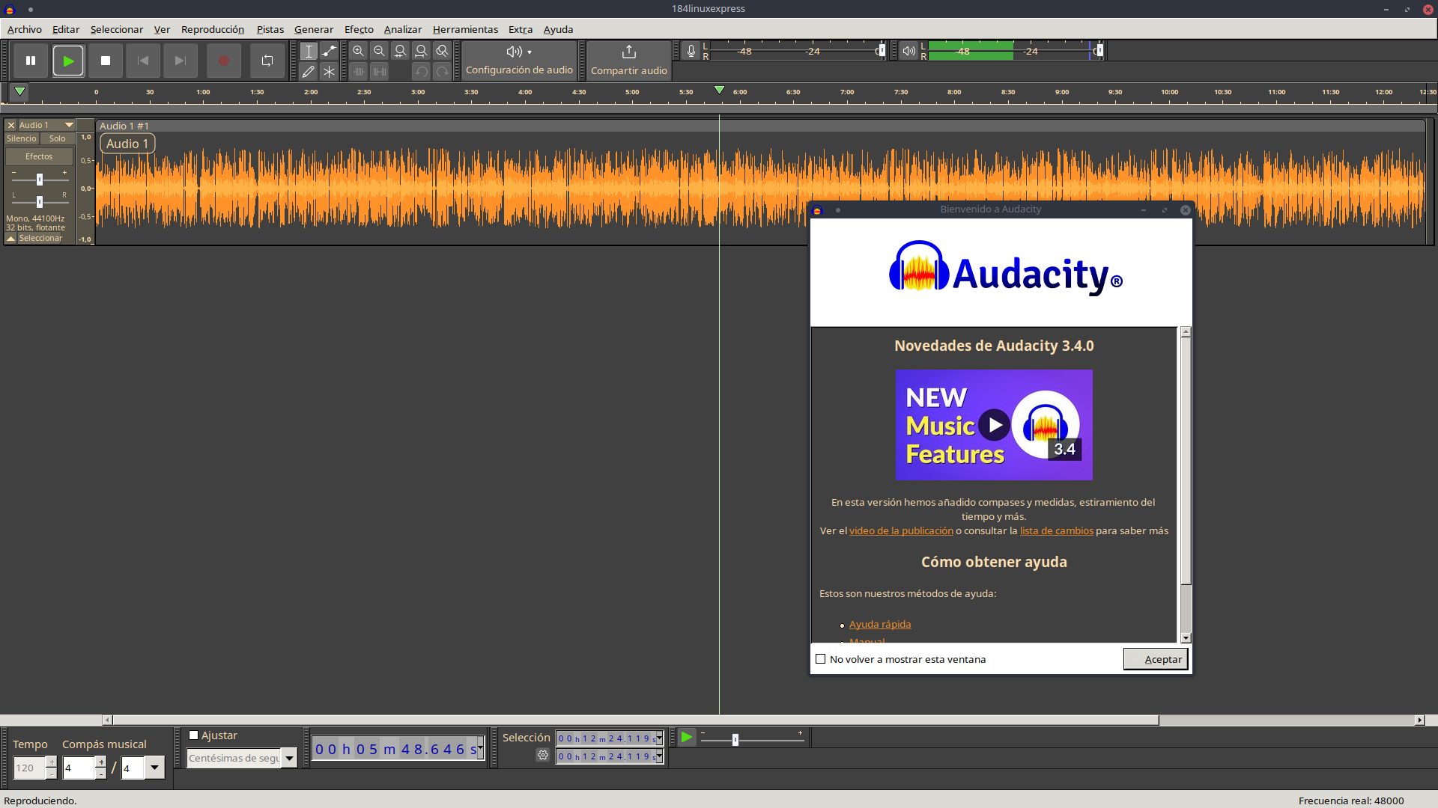Open the Generar menu
1438x808 pixels.
pyautogui.click(x=314, y=29)
